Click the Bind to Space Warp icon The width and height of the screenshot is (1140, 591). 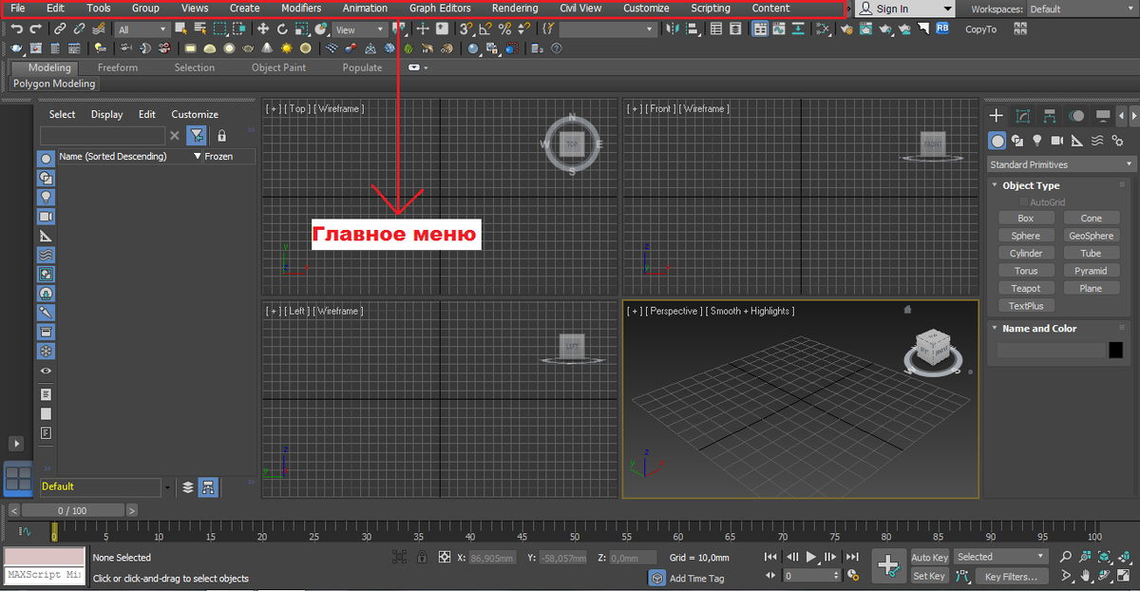click(x=100, y=29)
